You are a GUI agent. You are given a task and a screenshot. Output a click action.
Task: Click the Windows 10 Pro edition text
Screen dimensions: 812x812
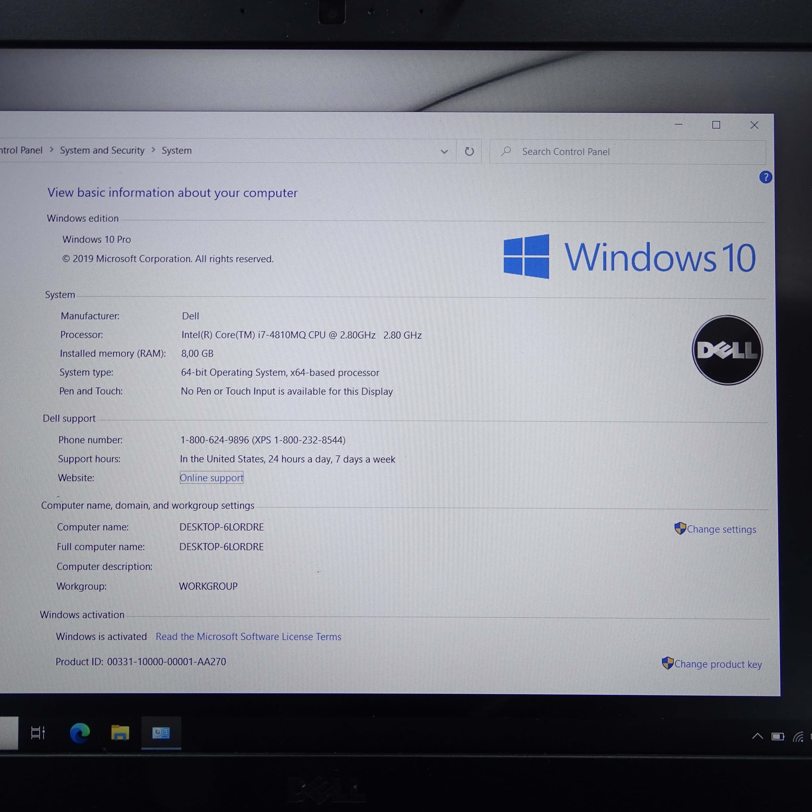(97, 239)
